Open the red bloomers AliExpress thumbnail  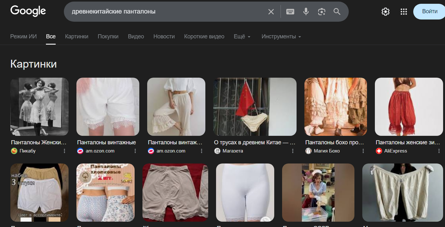(x=409, y=107)
